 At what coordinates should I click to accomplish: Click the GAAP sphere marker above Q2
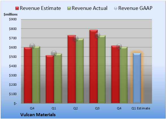(76, 39)
